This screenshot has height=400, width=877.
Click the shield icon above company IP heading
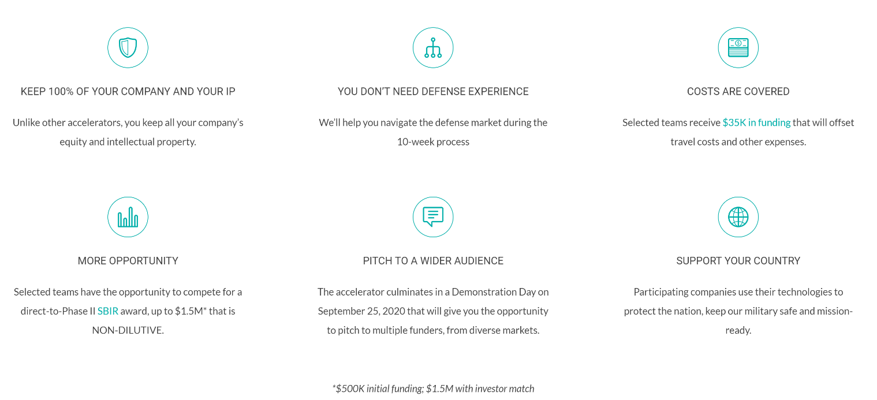click(128, 47)
